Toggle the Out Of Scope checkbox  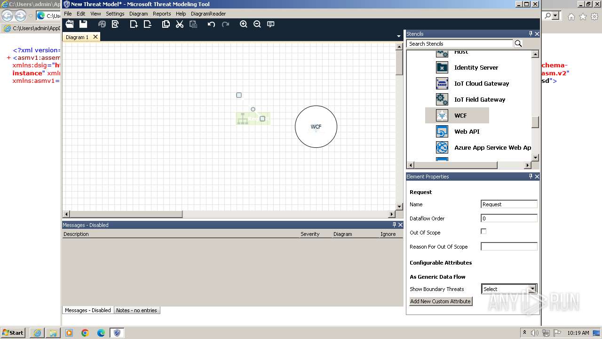coord(483,231)
